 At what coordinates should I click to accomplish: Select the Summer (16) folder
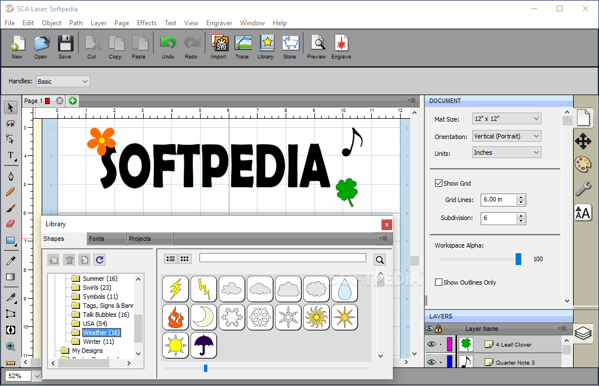coord(100,279)
